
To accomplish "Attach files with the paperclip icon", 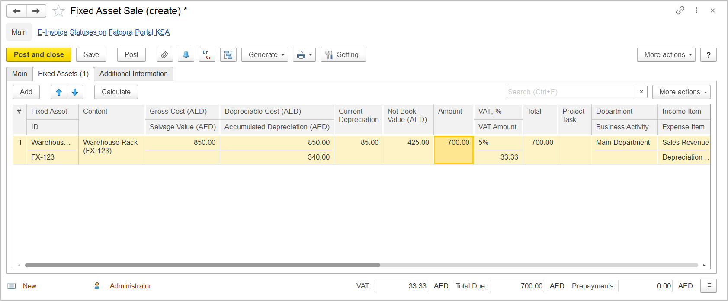I will (165, 55).
